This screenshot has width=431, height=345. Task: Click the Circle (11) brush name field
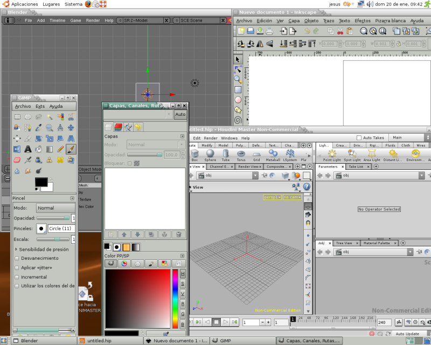pos(61,229)
